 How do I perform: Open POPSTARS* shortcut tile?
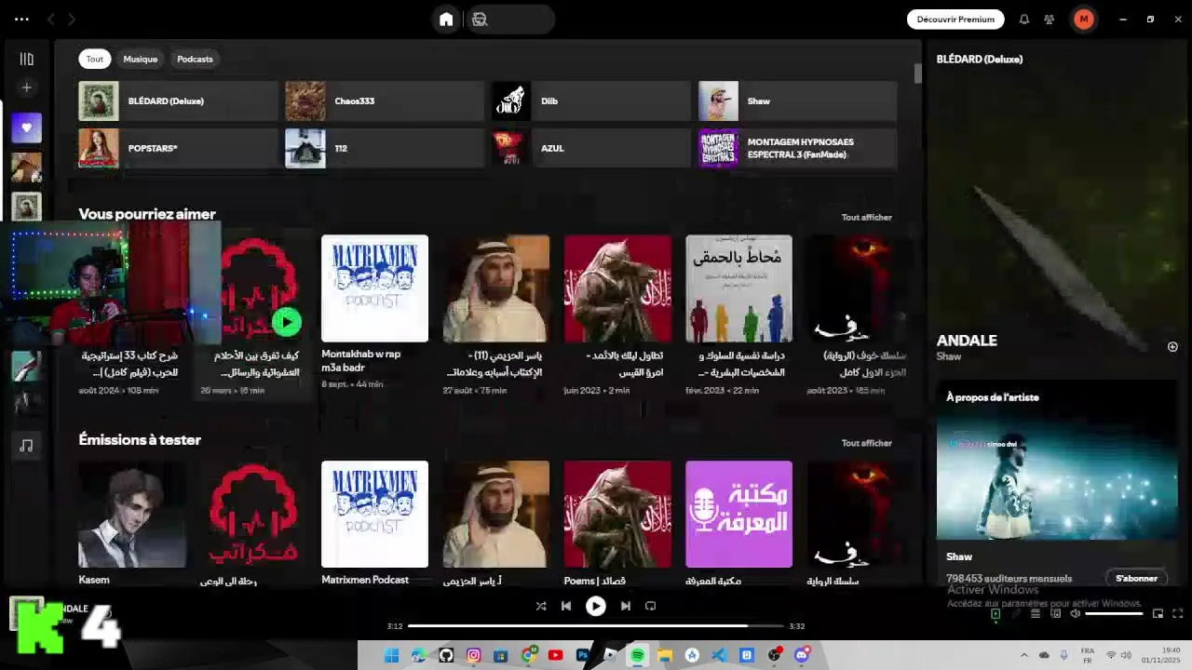click(178, 148)
